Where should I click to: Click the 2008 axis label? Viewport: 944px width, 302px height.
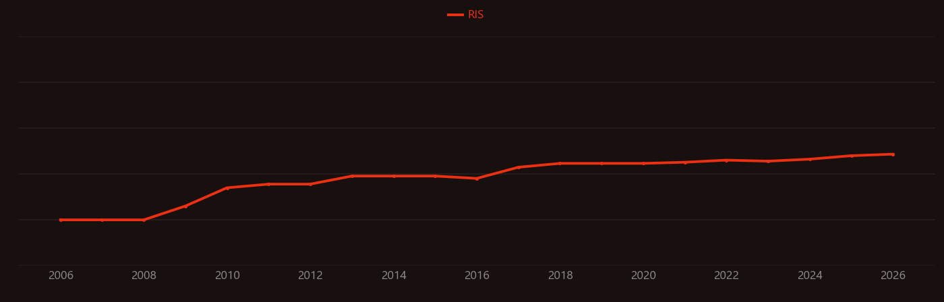[x=144, y=276]
